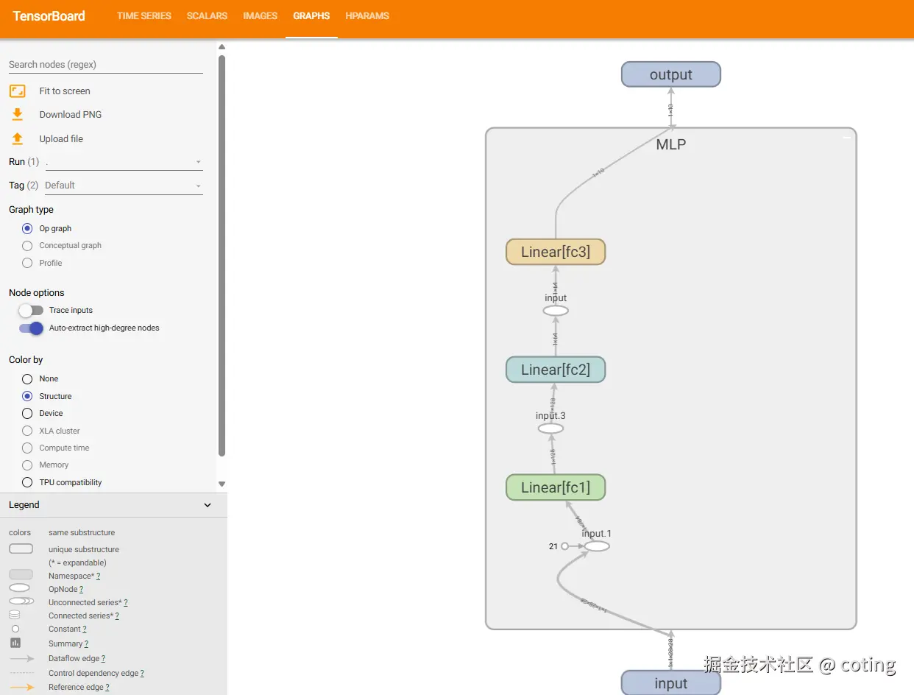Viewport: 914px width, 695px height.
Task: Select the Conceptual graph radio button
Action: pos(27,245)
